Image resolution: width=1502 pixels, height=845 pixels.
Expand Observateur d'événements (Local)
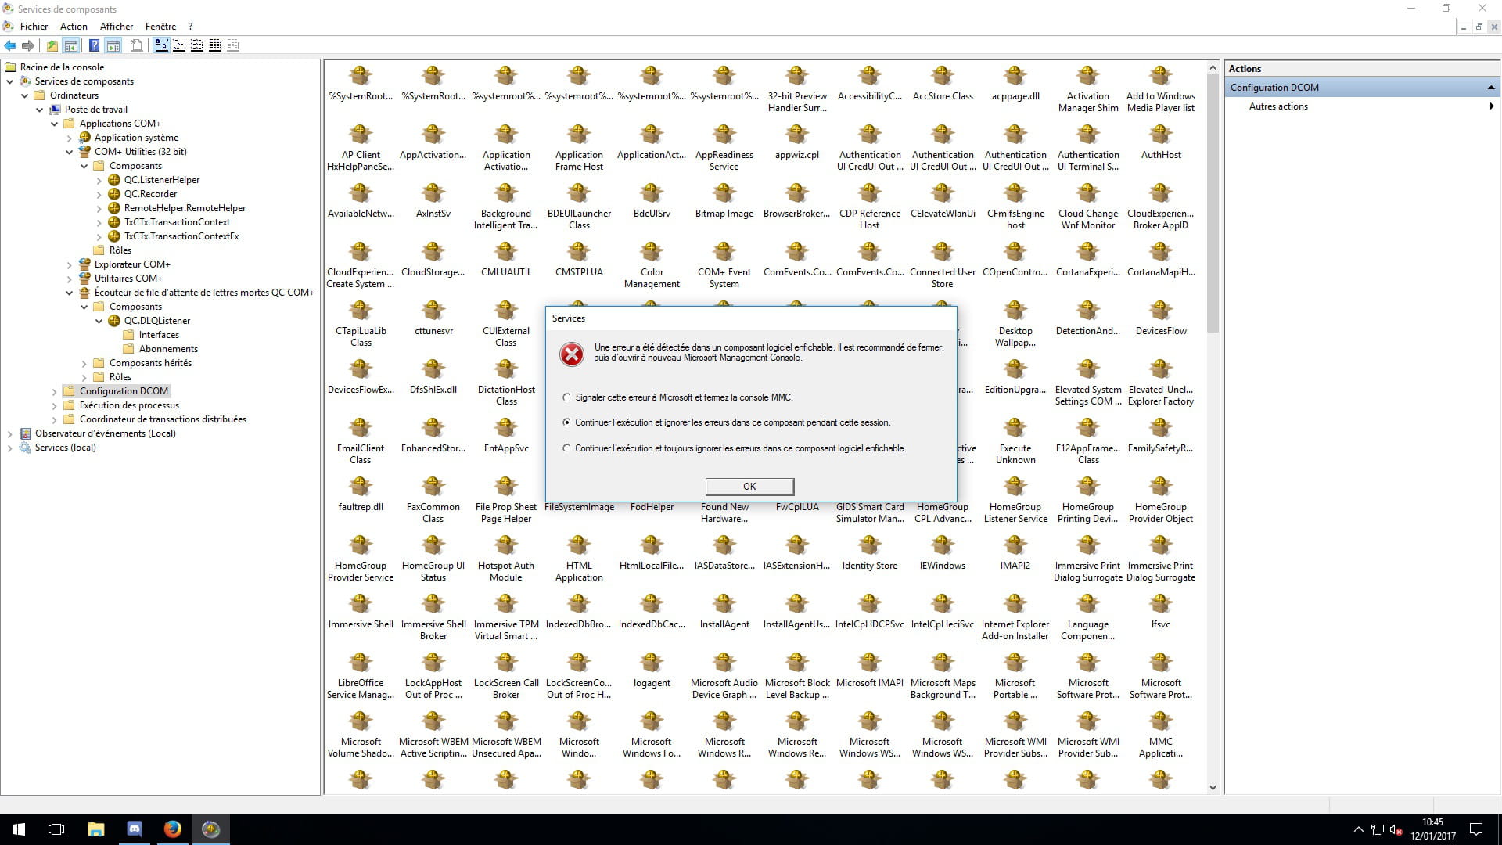10,433
